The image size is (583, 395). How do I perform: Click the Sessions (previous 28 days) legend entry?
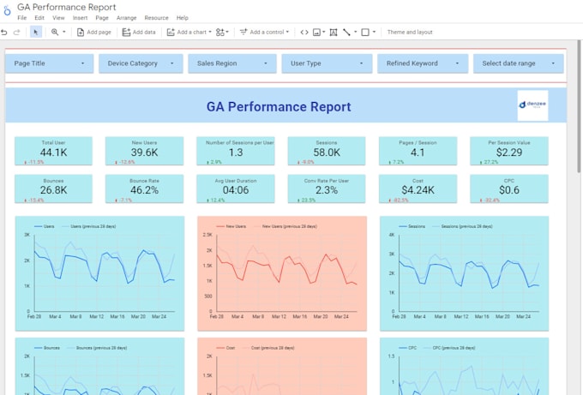[x=462, y=226]
